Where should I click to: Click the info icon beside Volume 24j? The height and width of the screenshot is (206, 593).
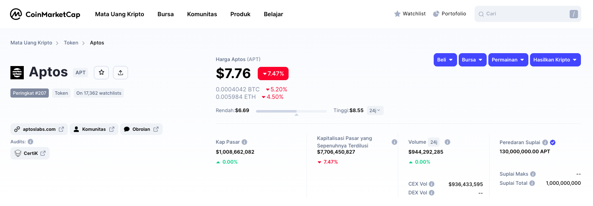point(447,142)
